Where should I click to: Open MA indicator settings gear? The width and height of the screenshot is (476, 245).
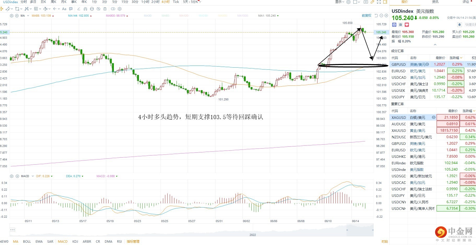(11, 16)
